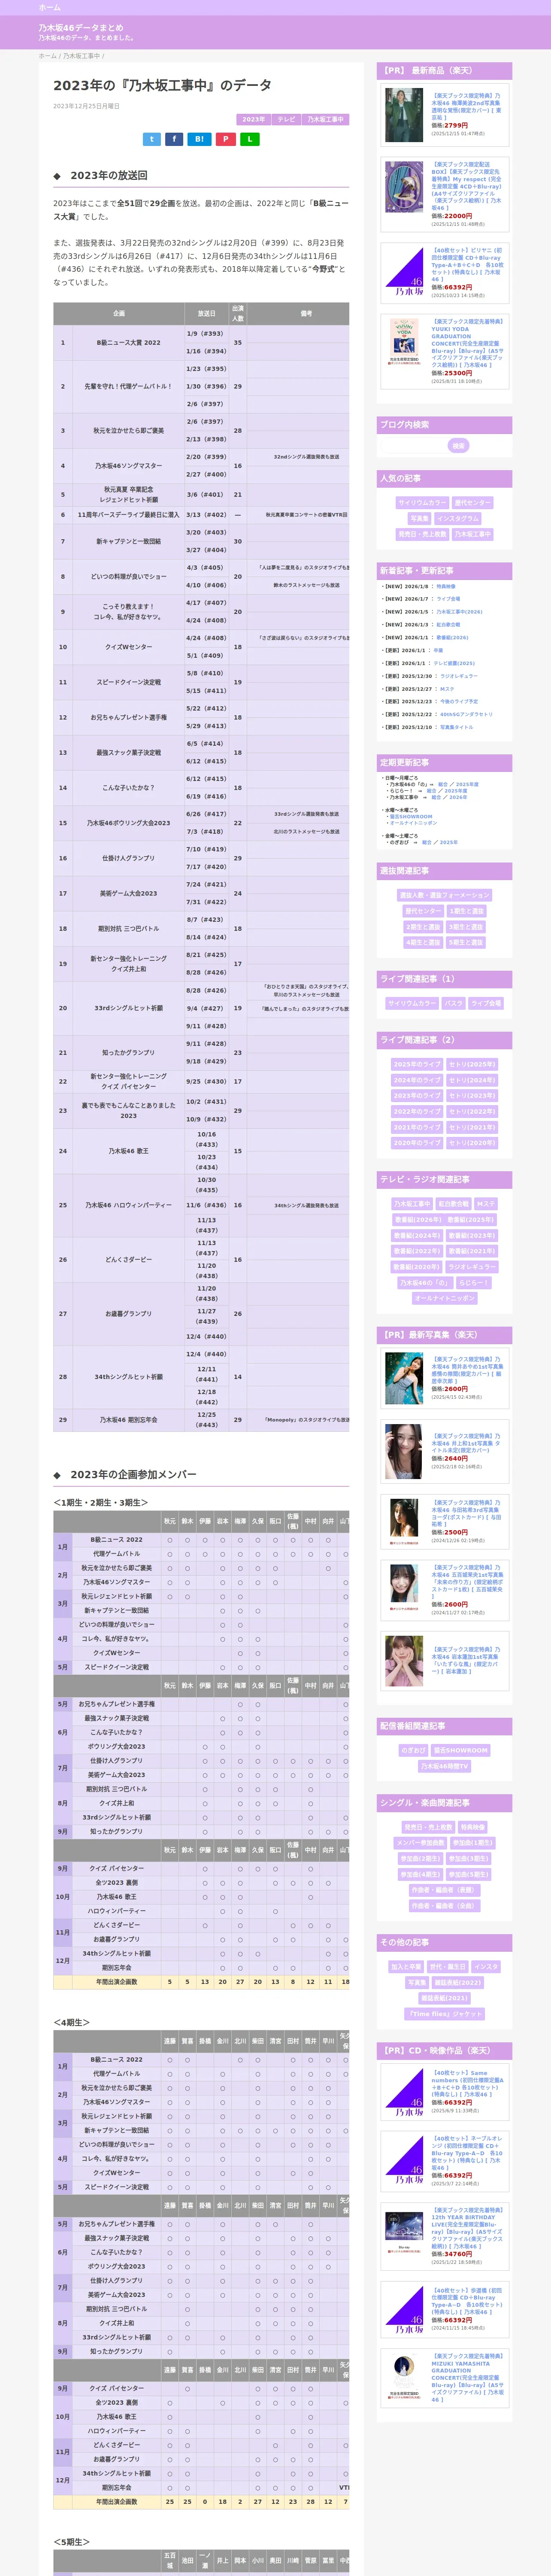Select the 1/9 (#393) air date cell

click(x=206, y=334)
